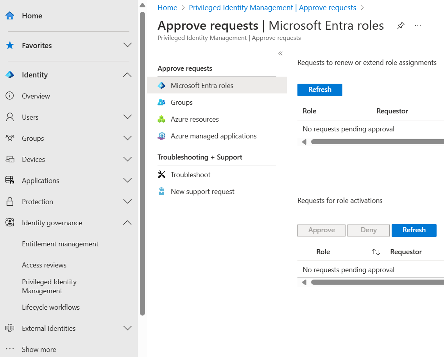The height and width of the screenshot is (357, 444).
Task: Follow the Home breadcrumb link
Action: coord(167,7)
